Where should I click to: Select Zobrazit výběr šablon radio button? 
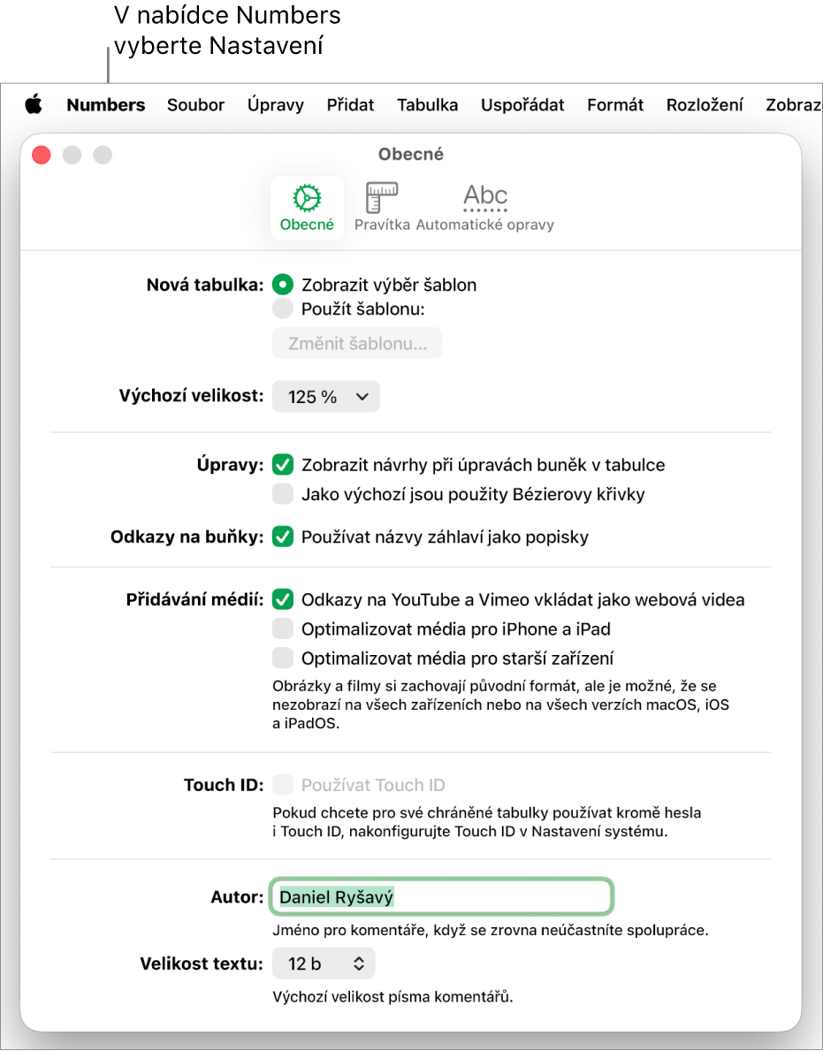click(x=283, y=285)
